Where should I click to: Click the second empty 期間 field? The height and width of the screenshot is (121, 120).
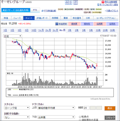point(93,108)
